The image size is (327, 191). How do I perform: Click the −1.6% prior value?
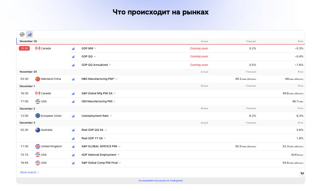299,65
